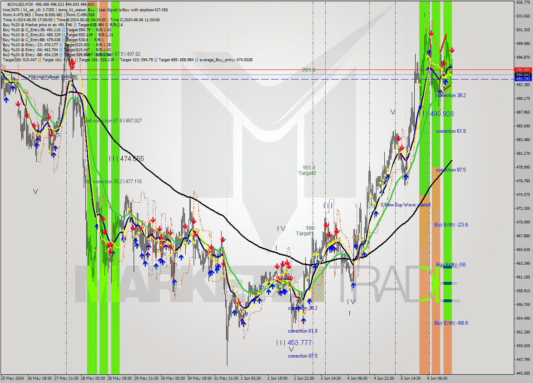Click the '0 New Buy Wave started' annotation
533x383 pixels.
click(x=406, y=205)
